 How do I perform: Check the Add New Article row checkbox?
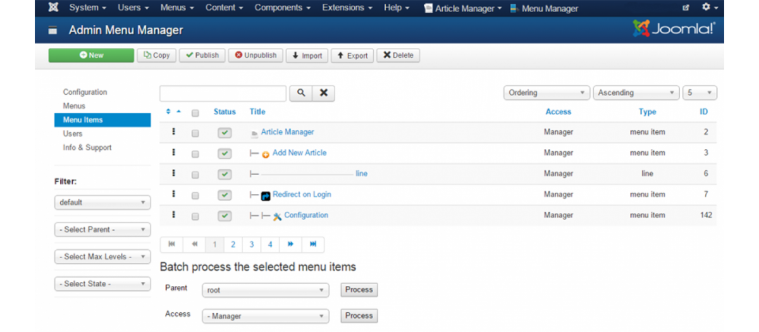tap(195, 154)
